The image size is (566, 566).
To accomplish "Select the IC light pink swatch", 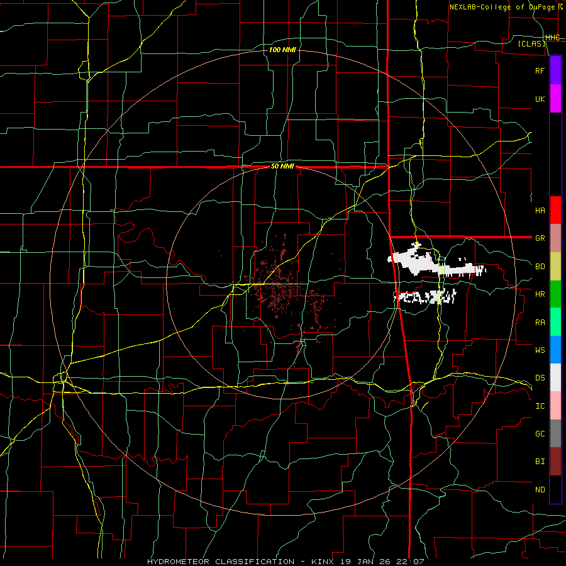I will coord(555,406).
